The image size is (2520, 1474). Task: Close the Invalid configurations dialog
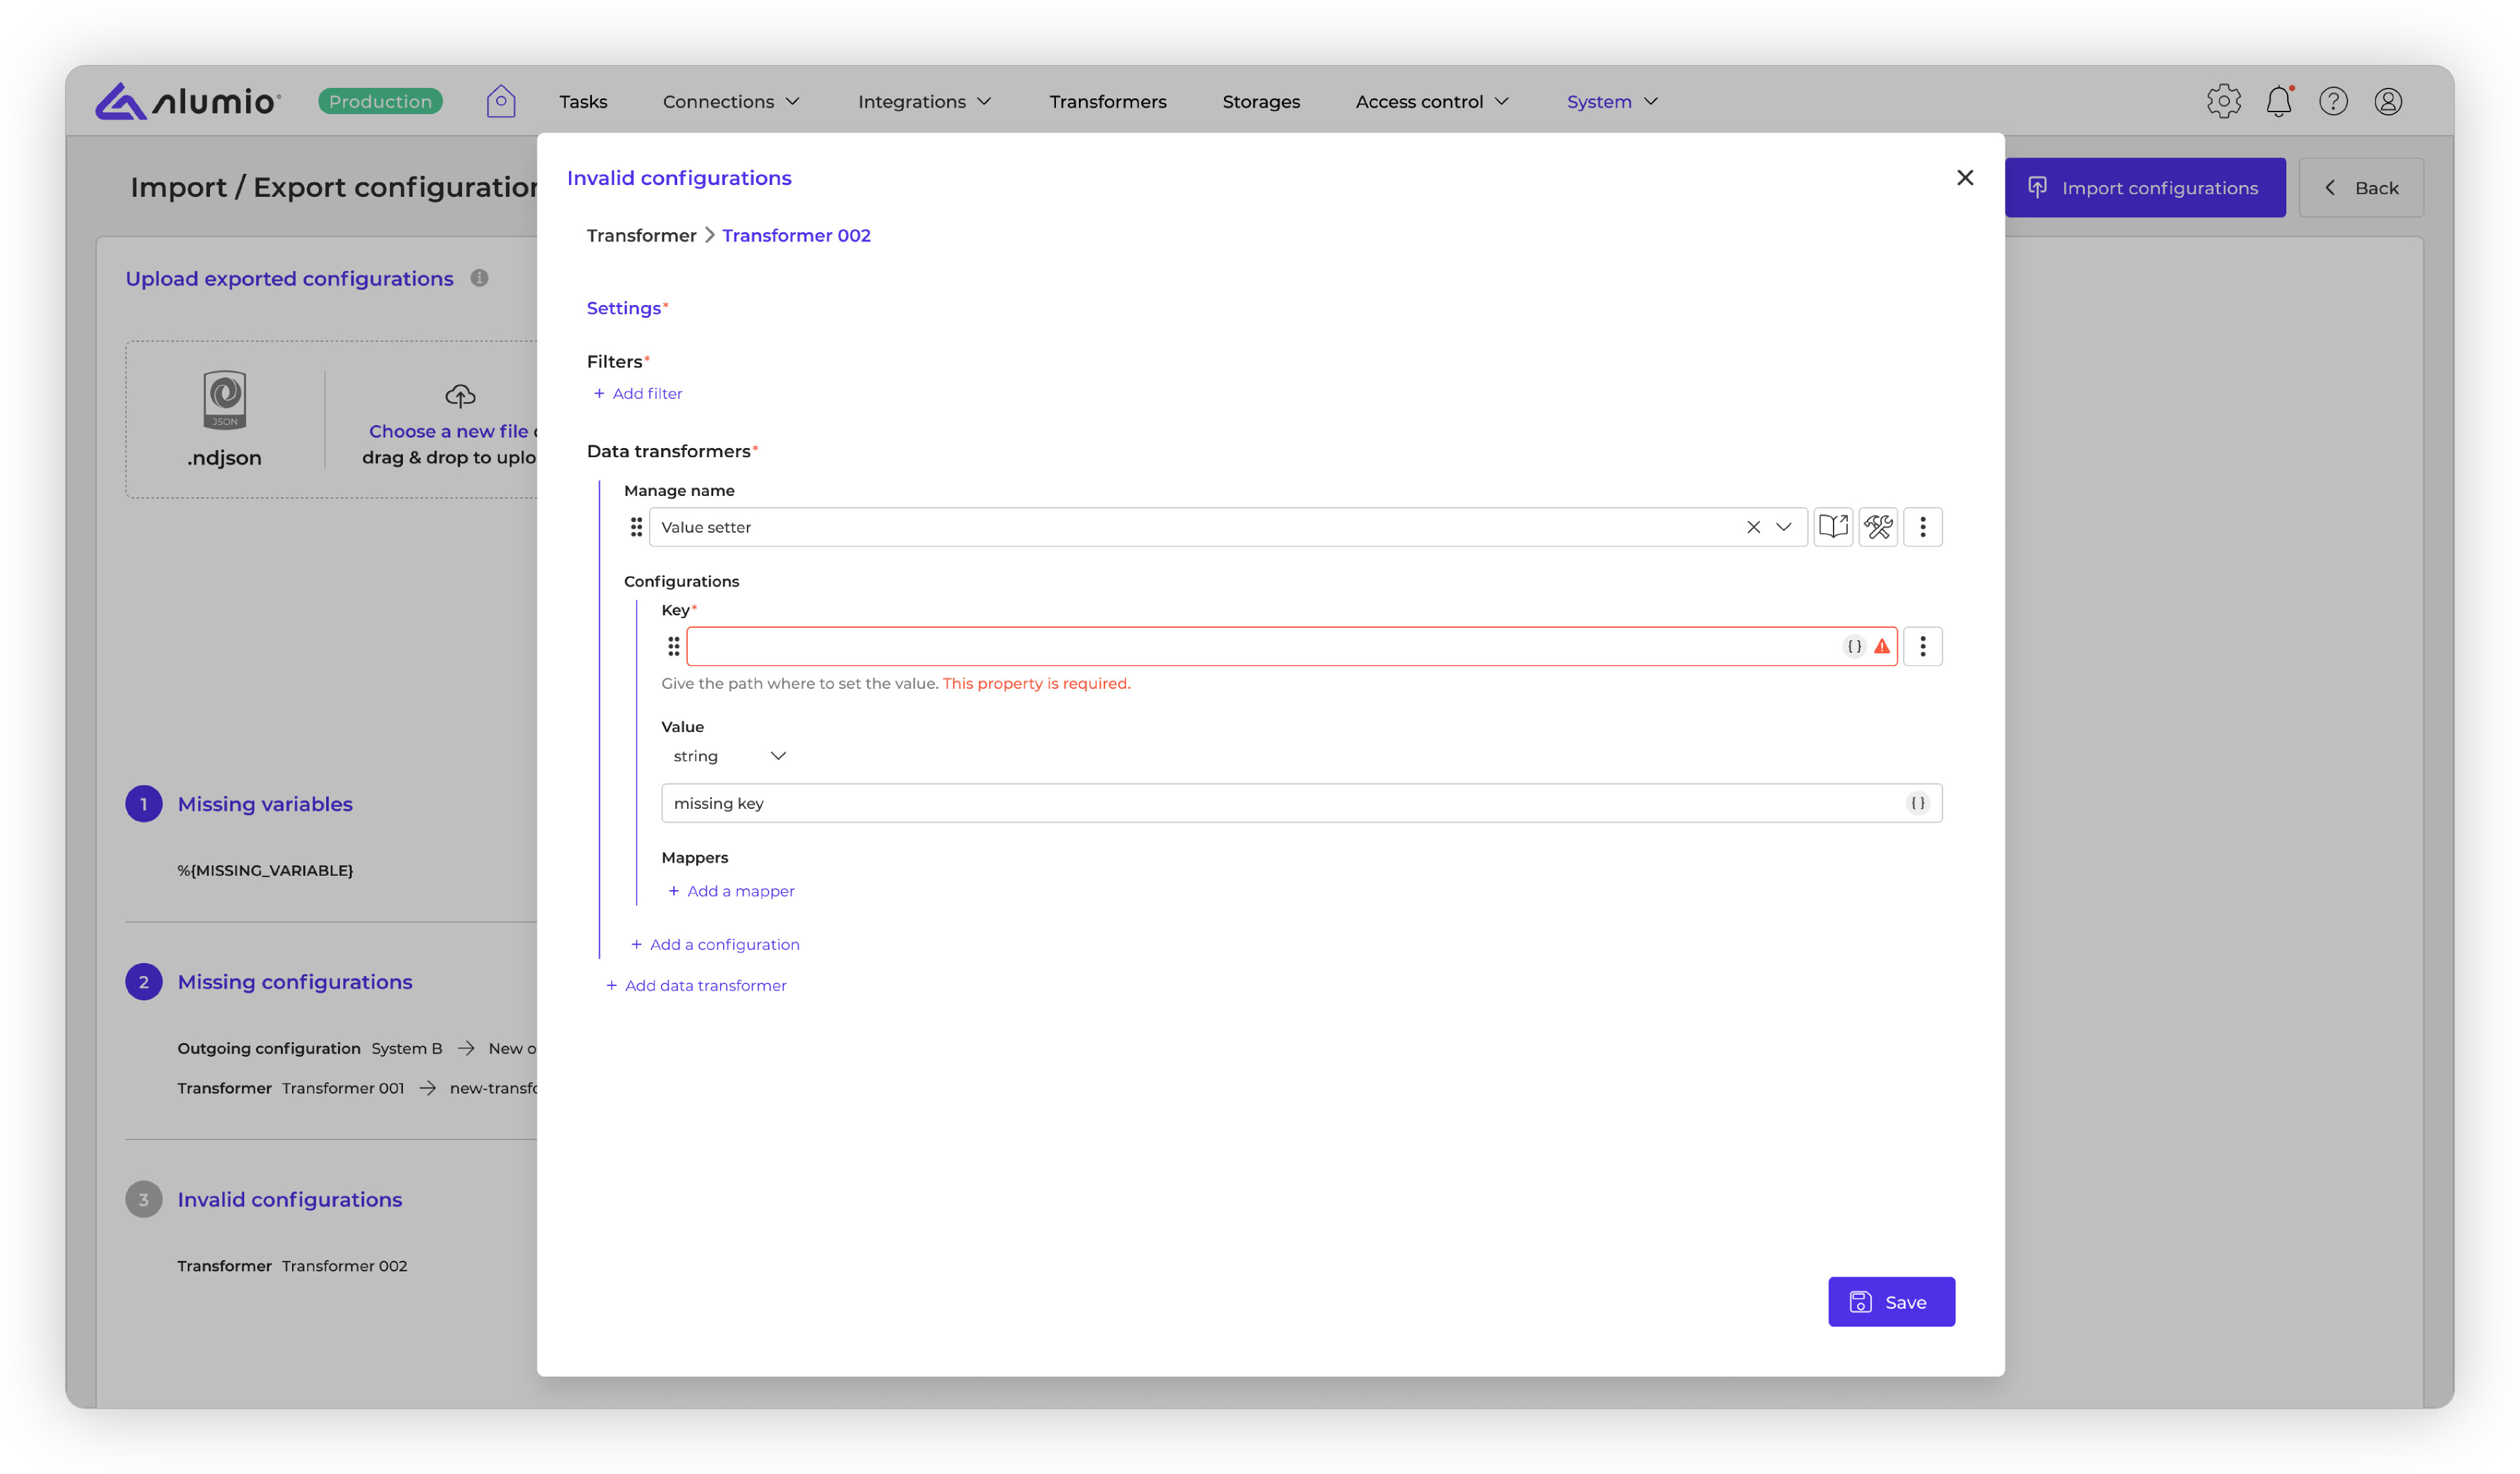tap(1964, 178)
